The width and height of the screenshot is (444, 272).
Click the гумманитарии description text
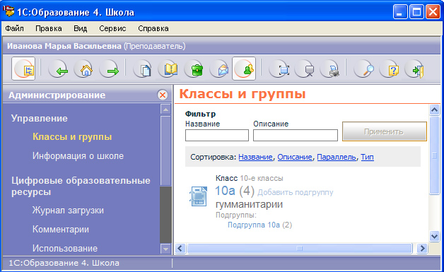point(249,204)
